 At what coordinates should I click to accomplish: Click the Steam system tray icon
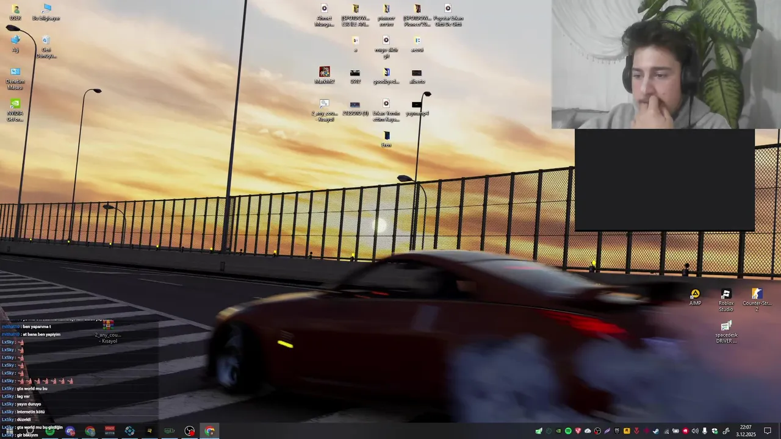656,431
